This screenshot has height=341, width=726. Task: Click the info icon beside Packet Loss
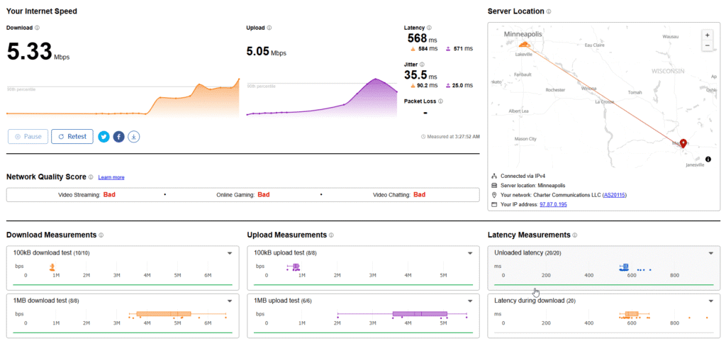click(x=441, y=101)
